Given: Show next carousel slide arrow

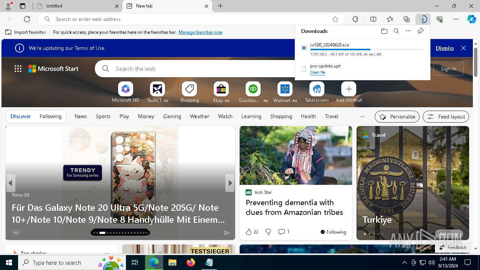Looking at the screenshot, I should coord(230,183).
